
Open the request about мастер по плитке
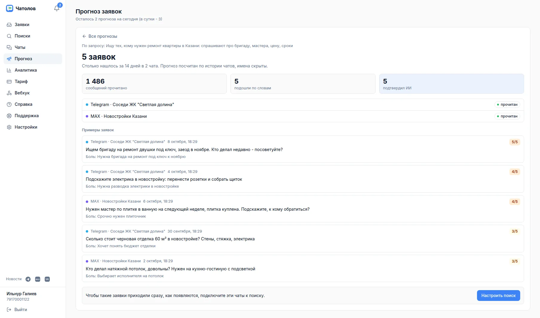tap(303, 209)
